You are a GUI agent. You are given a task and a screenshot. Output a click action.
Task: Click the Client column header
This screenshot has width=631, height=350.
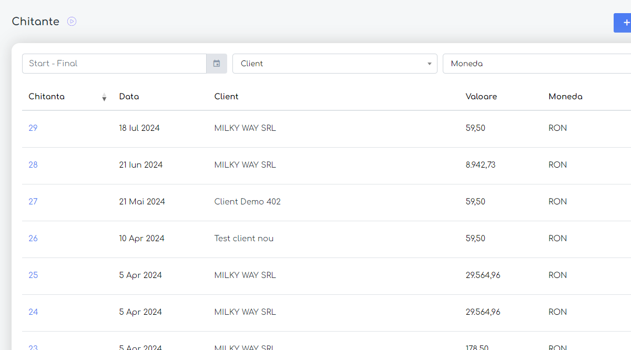226,97
